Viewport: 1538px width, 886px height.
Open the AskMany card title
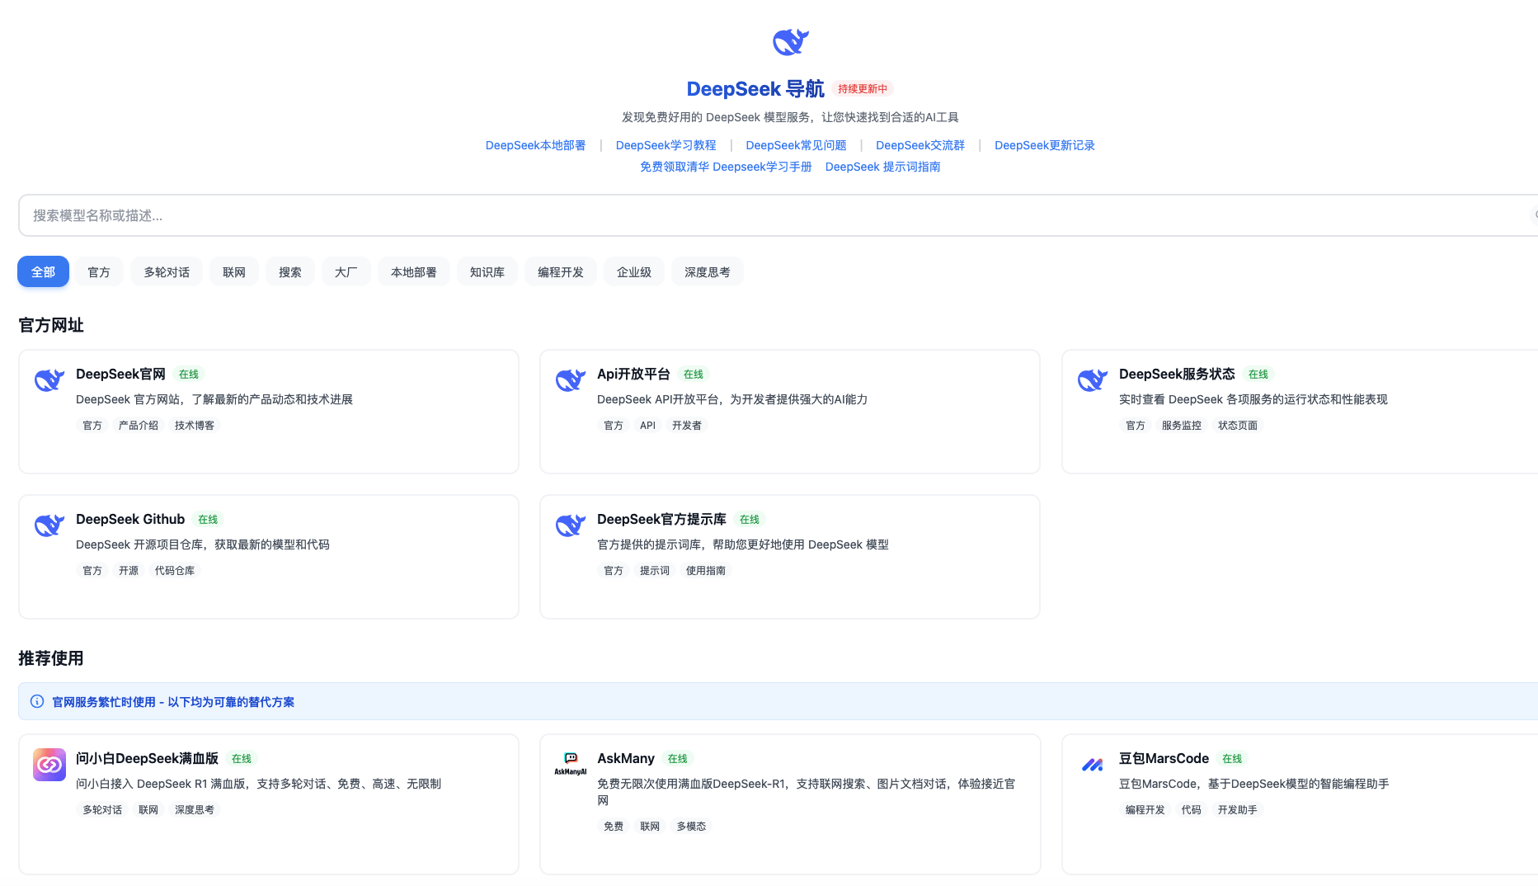coord(626,758)
